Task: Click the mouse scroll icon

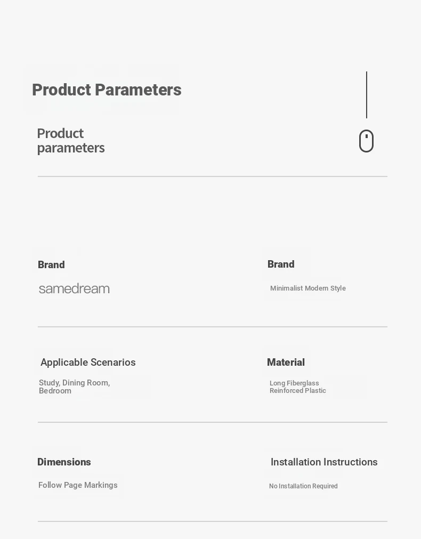Action: pos(366,141)
